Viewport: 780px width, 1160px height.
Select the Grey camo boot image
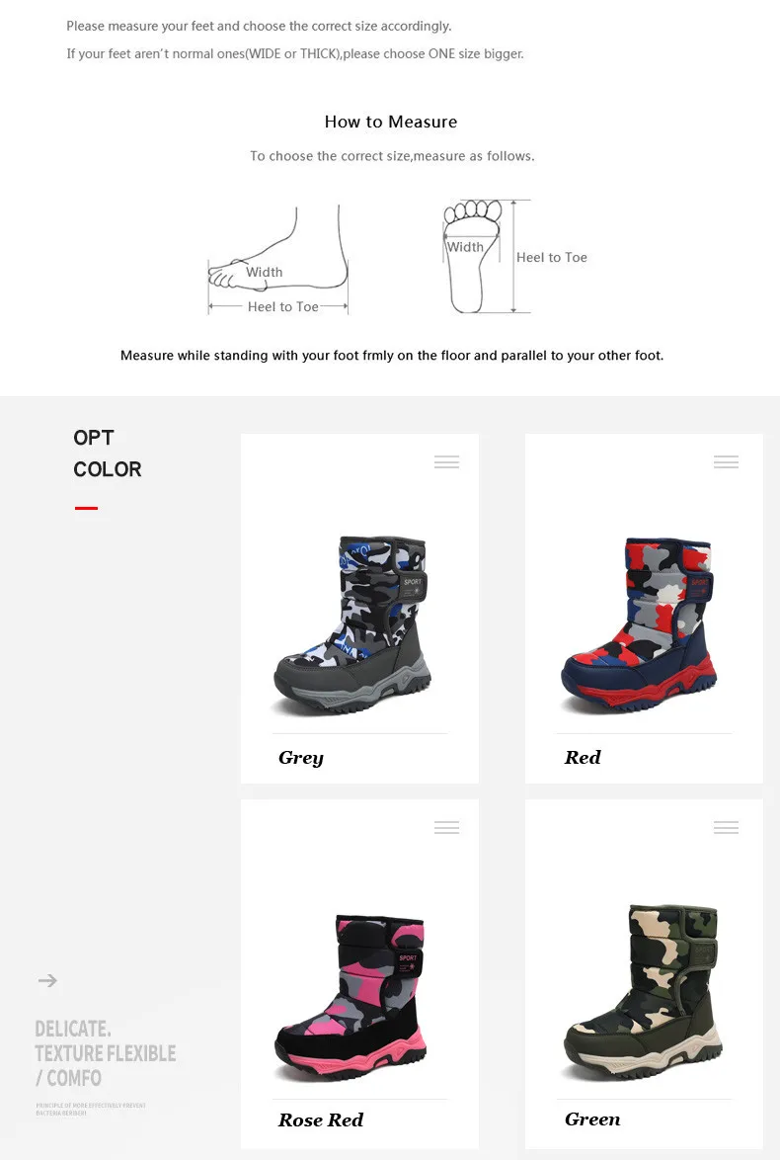pos(351,625)
